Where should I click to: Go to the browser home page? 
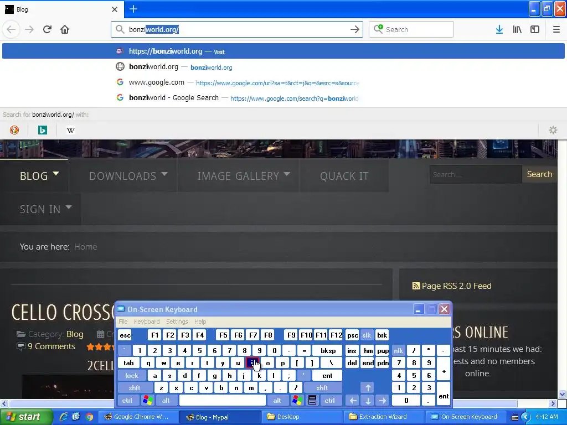click(x=65, y=29)
